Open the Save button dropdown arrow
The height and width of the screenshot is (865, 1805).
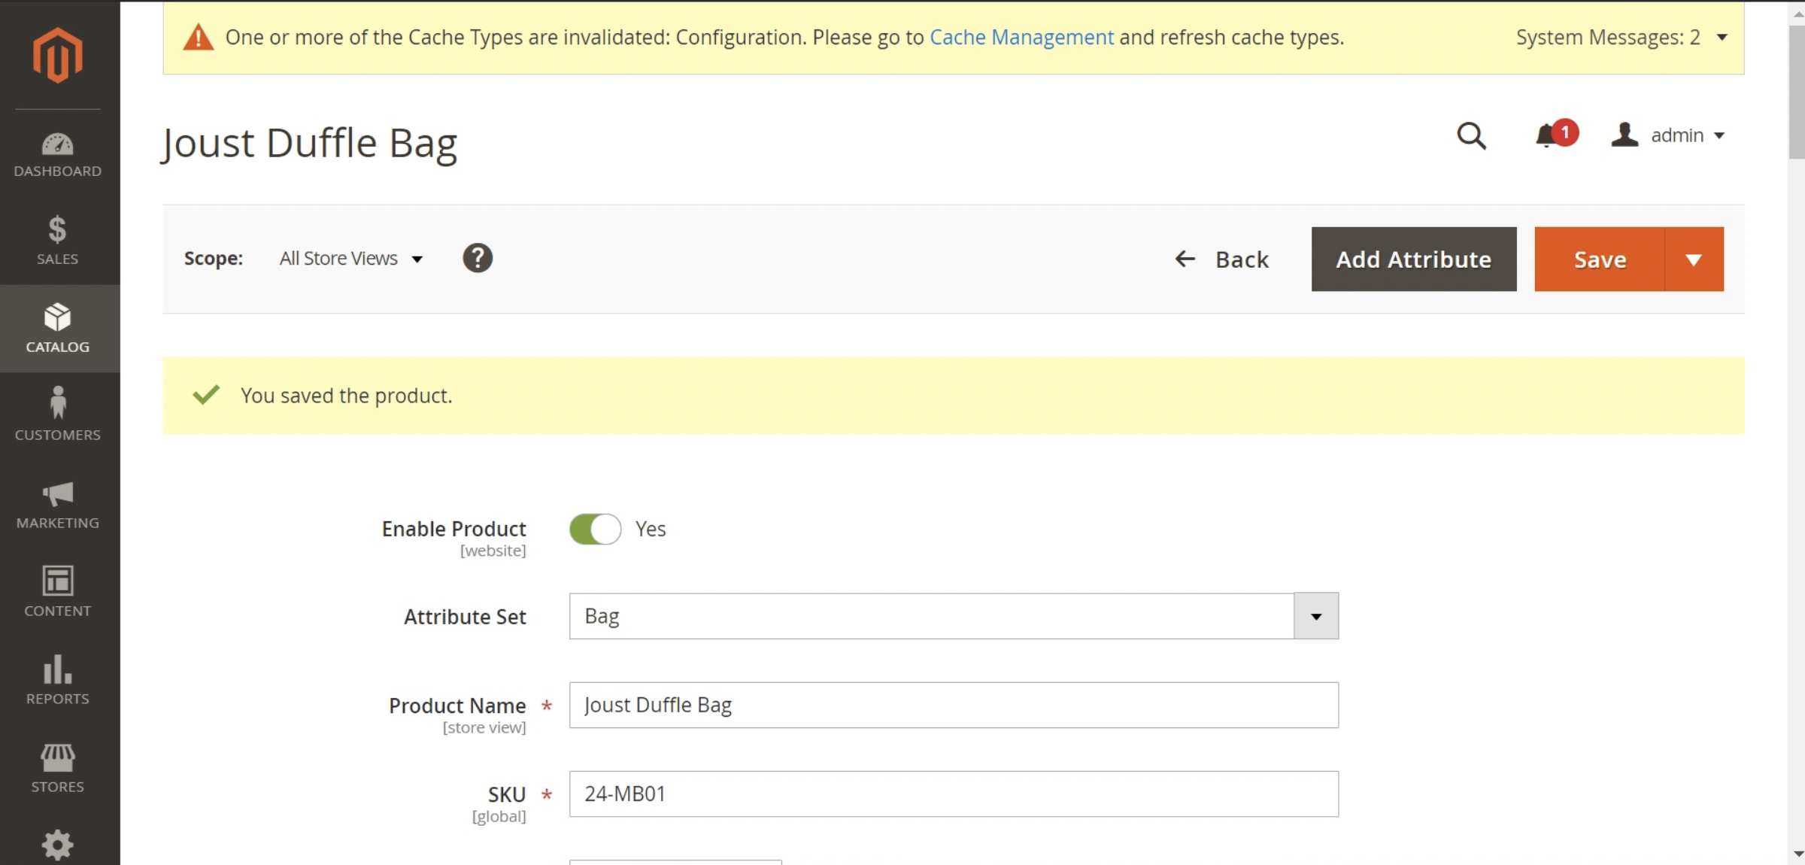[x=1694, y=259]
